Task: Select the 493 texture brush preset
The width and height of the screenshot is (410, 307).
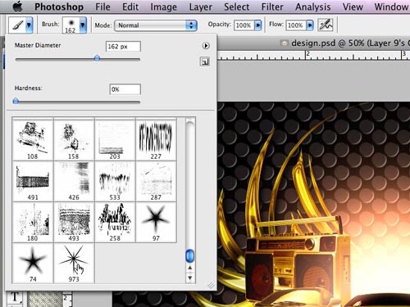Action: pyautogui.click(x=74, y=222)
